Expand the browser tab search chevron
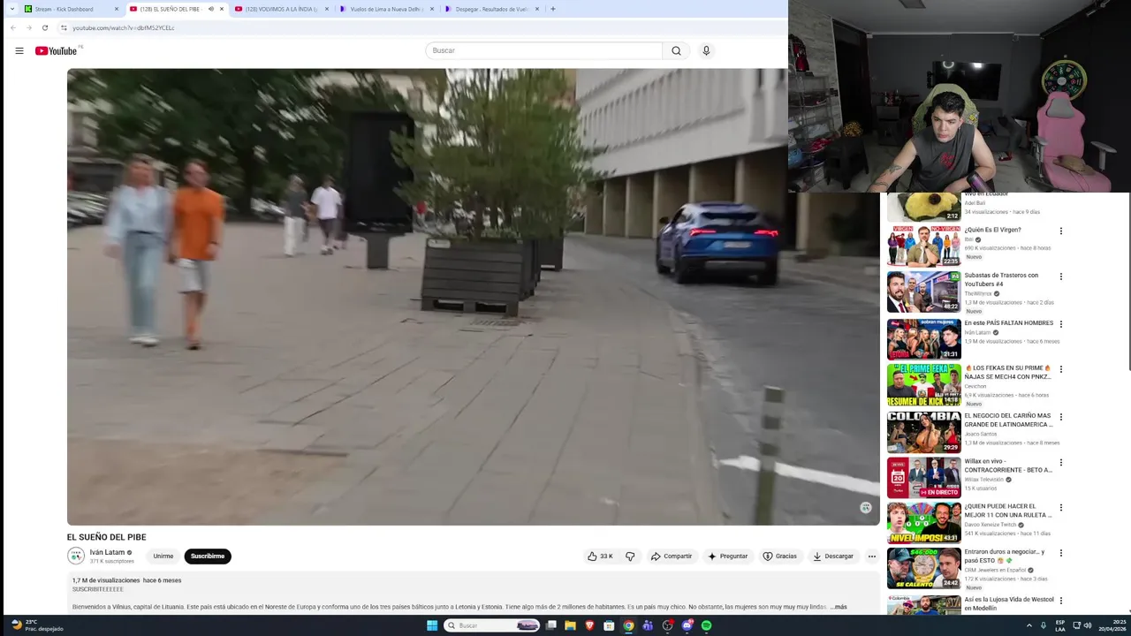 pyautogui.click(x=11, y=9)
